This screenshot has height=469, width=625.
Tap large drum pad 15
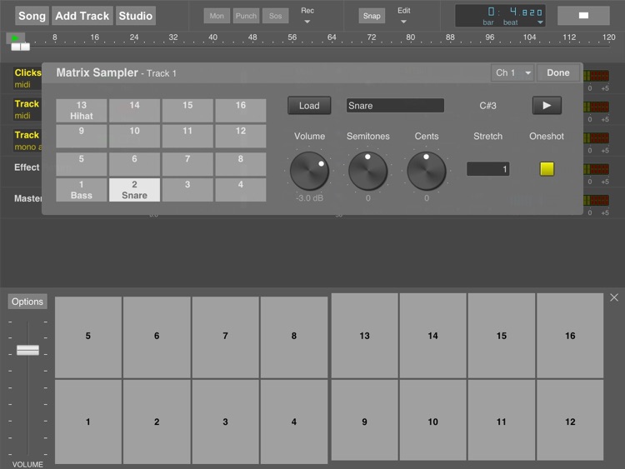click(x=502, y=336)
